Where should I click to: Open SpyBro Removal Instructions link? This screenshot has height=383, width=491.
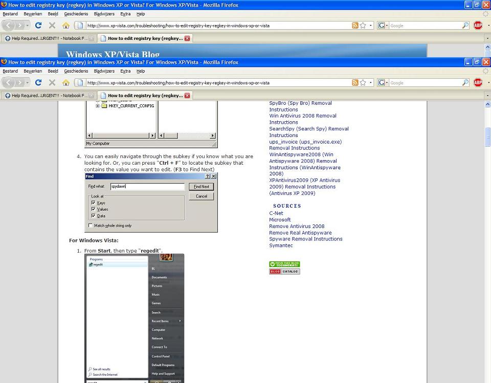tap(300, 106)
